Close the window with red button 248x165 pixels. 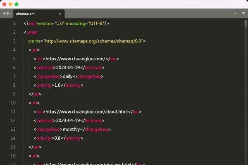point(5,4)
